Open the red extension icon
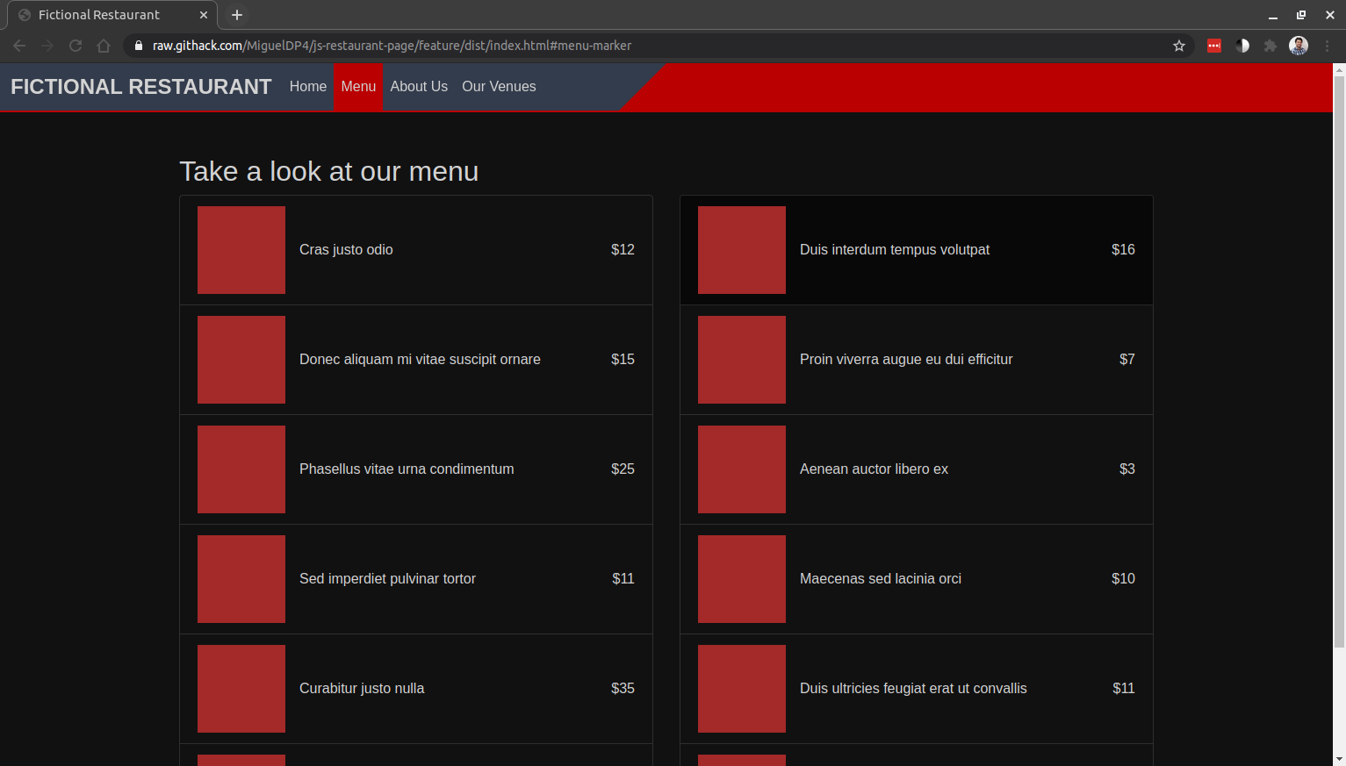The image size is (1346, 766). coord(1214,46)
